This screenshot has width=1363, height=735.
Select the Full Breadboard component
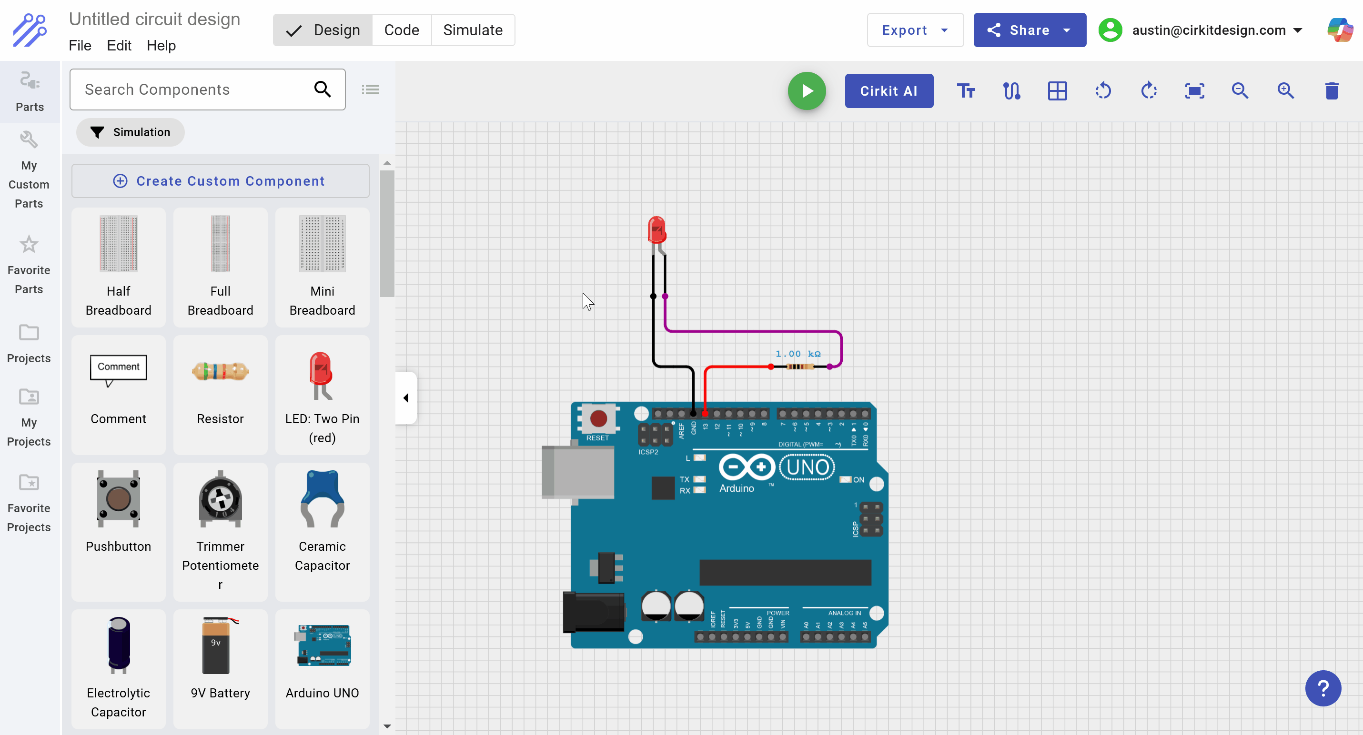coord(220,267)
